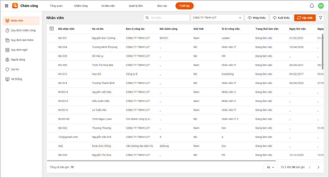Click the notification bell icon

(x=312, y=6)
